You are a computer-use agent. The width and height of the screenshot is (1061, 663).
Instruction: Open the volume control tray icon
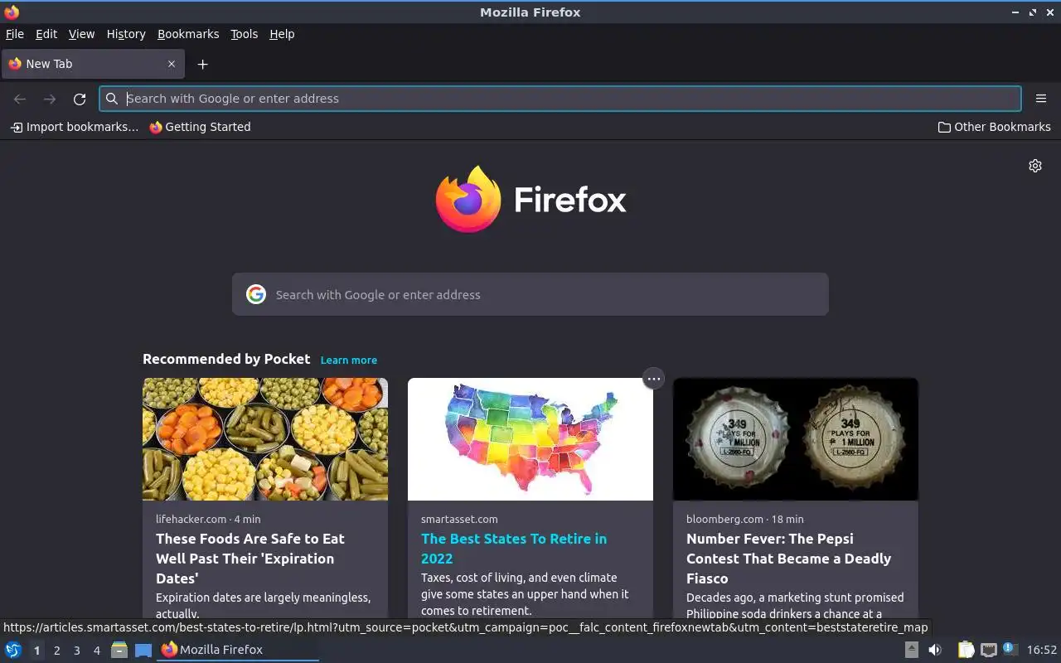(x=935, y=650)
